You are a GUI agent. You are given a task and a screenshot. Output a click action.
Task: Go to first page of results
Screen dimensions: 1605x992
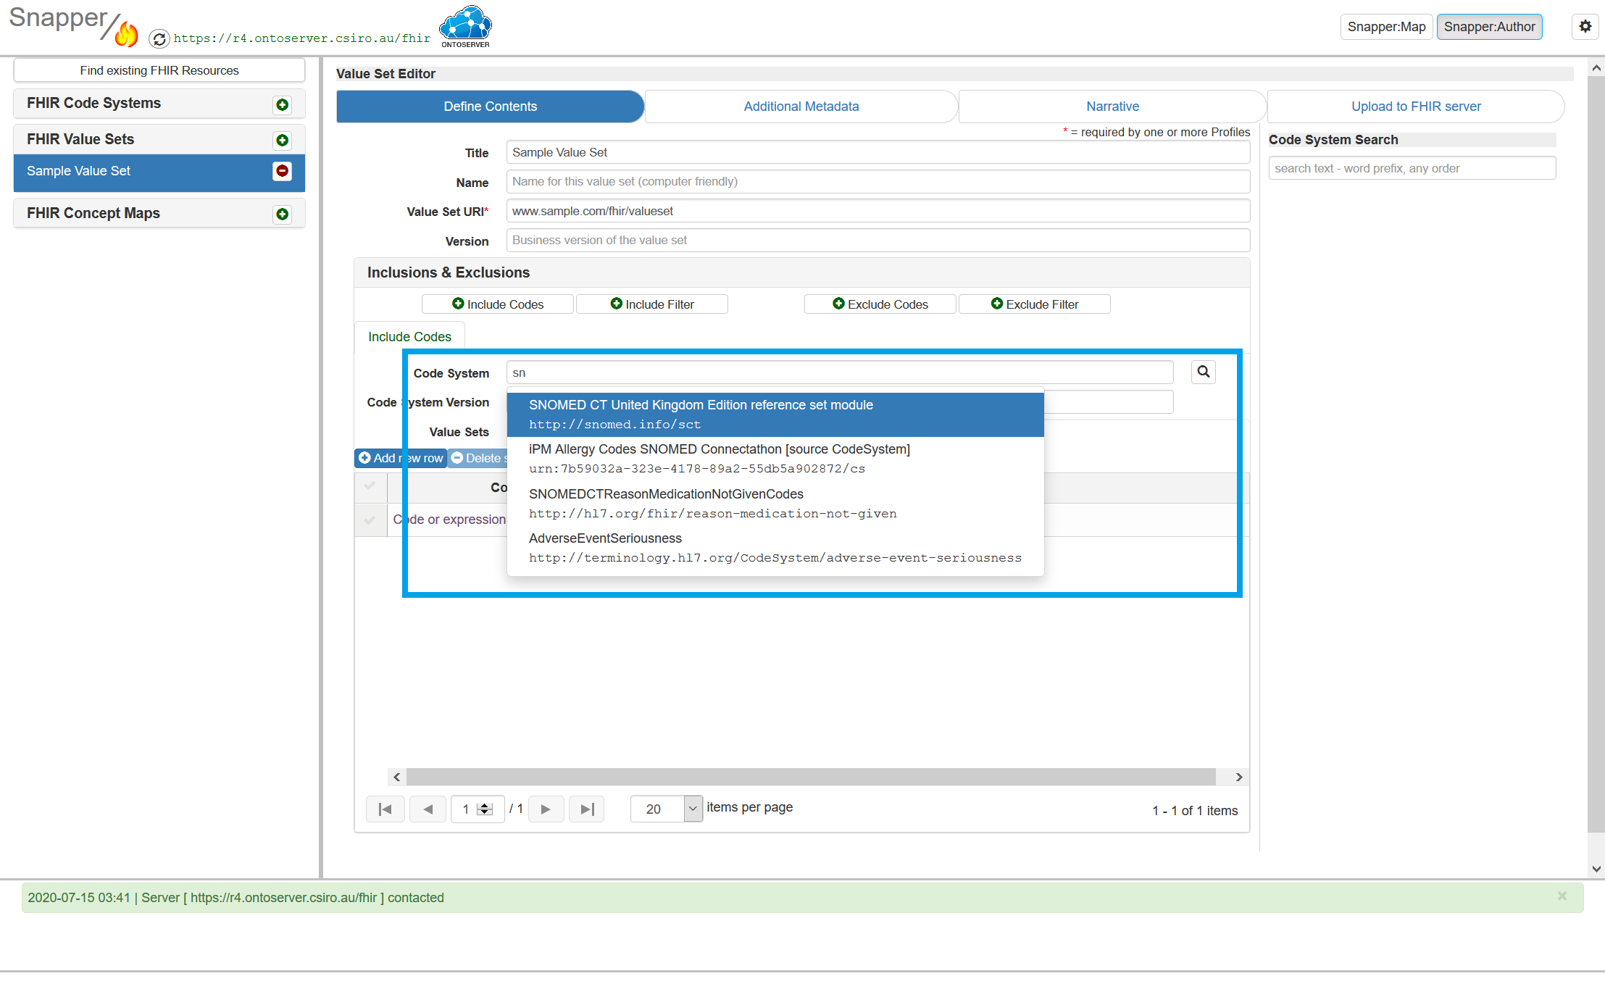click(x=385, y=809)
